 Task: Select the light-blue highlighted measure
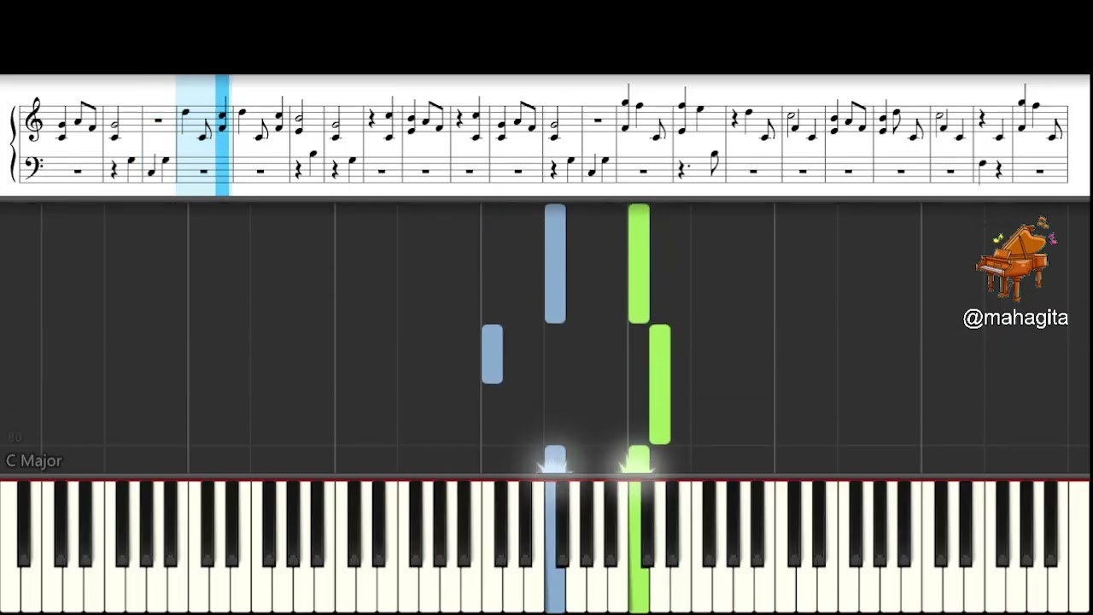tap(202, 136)
